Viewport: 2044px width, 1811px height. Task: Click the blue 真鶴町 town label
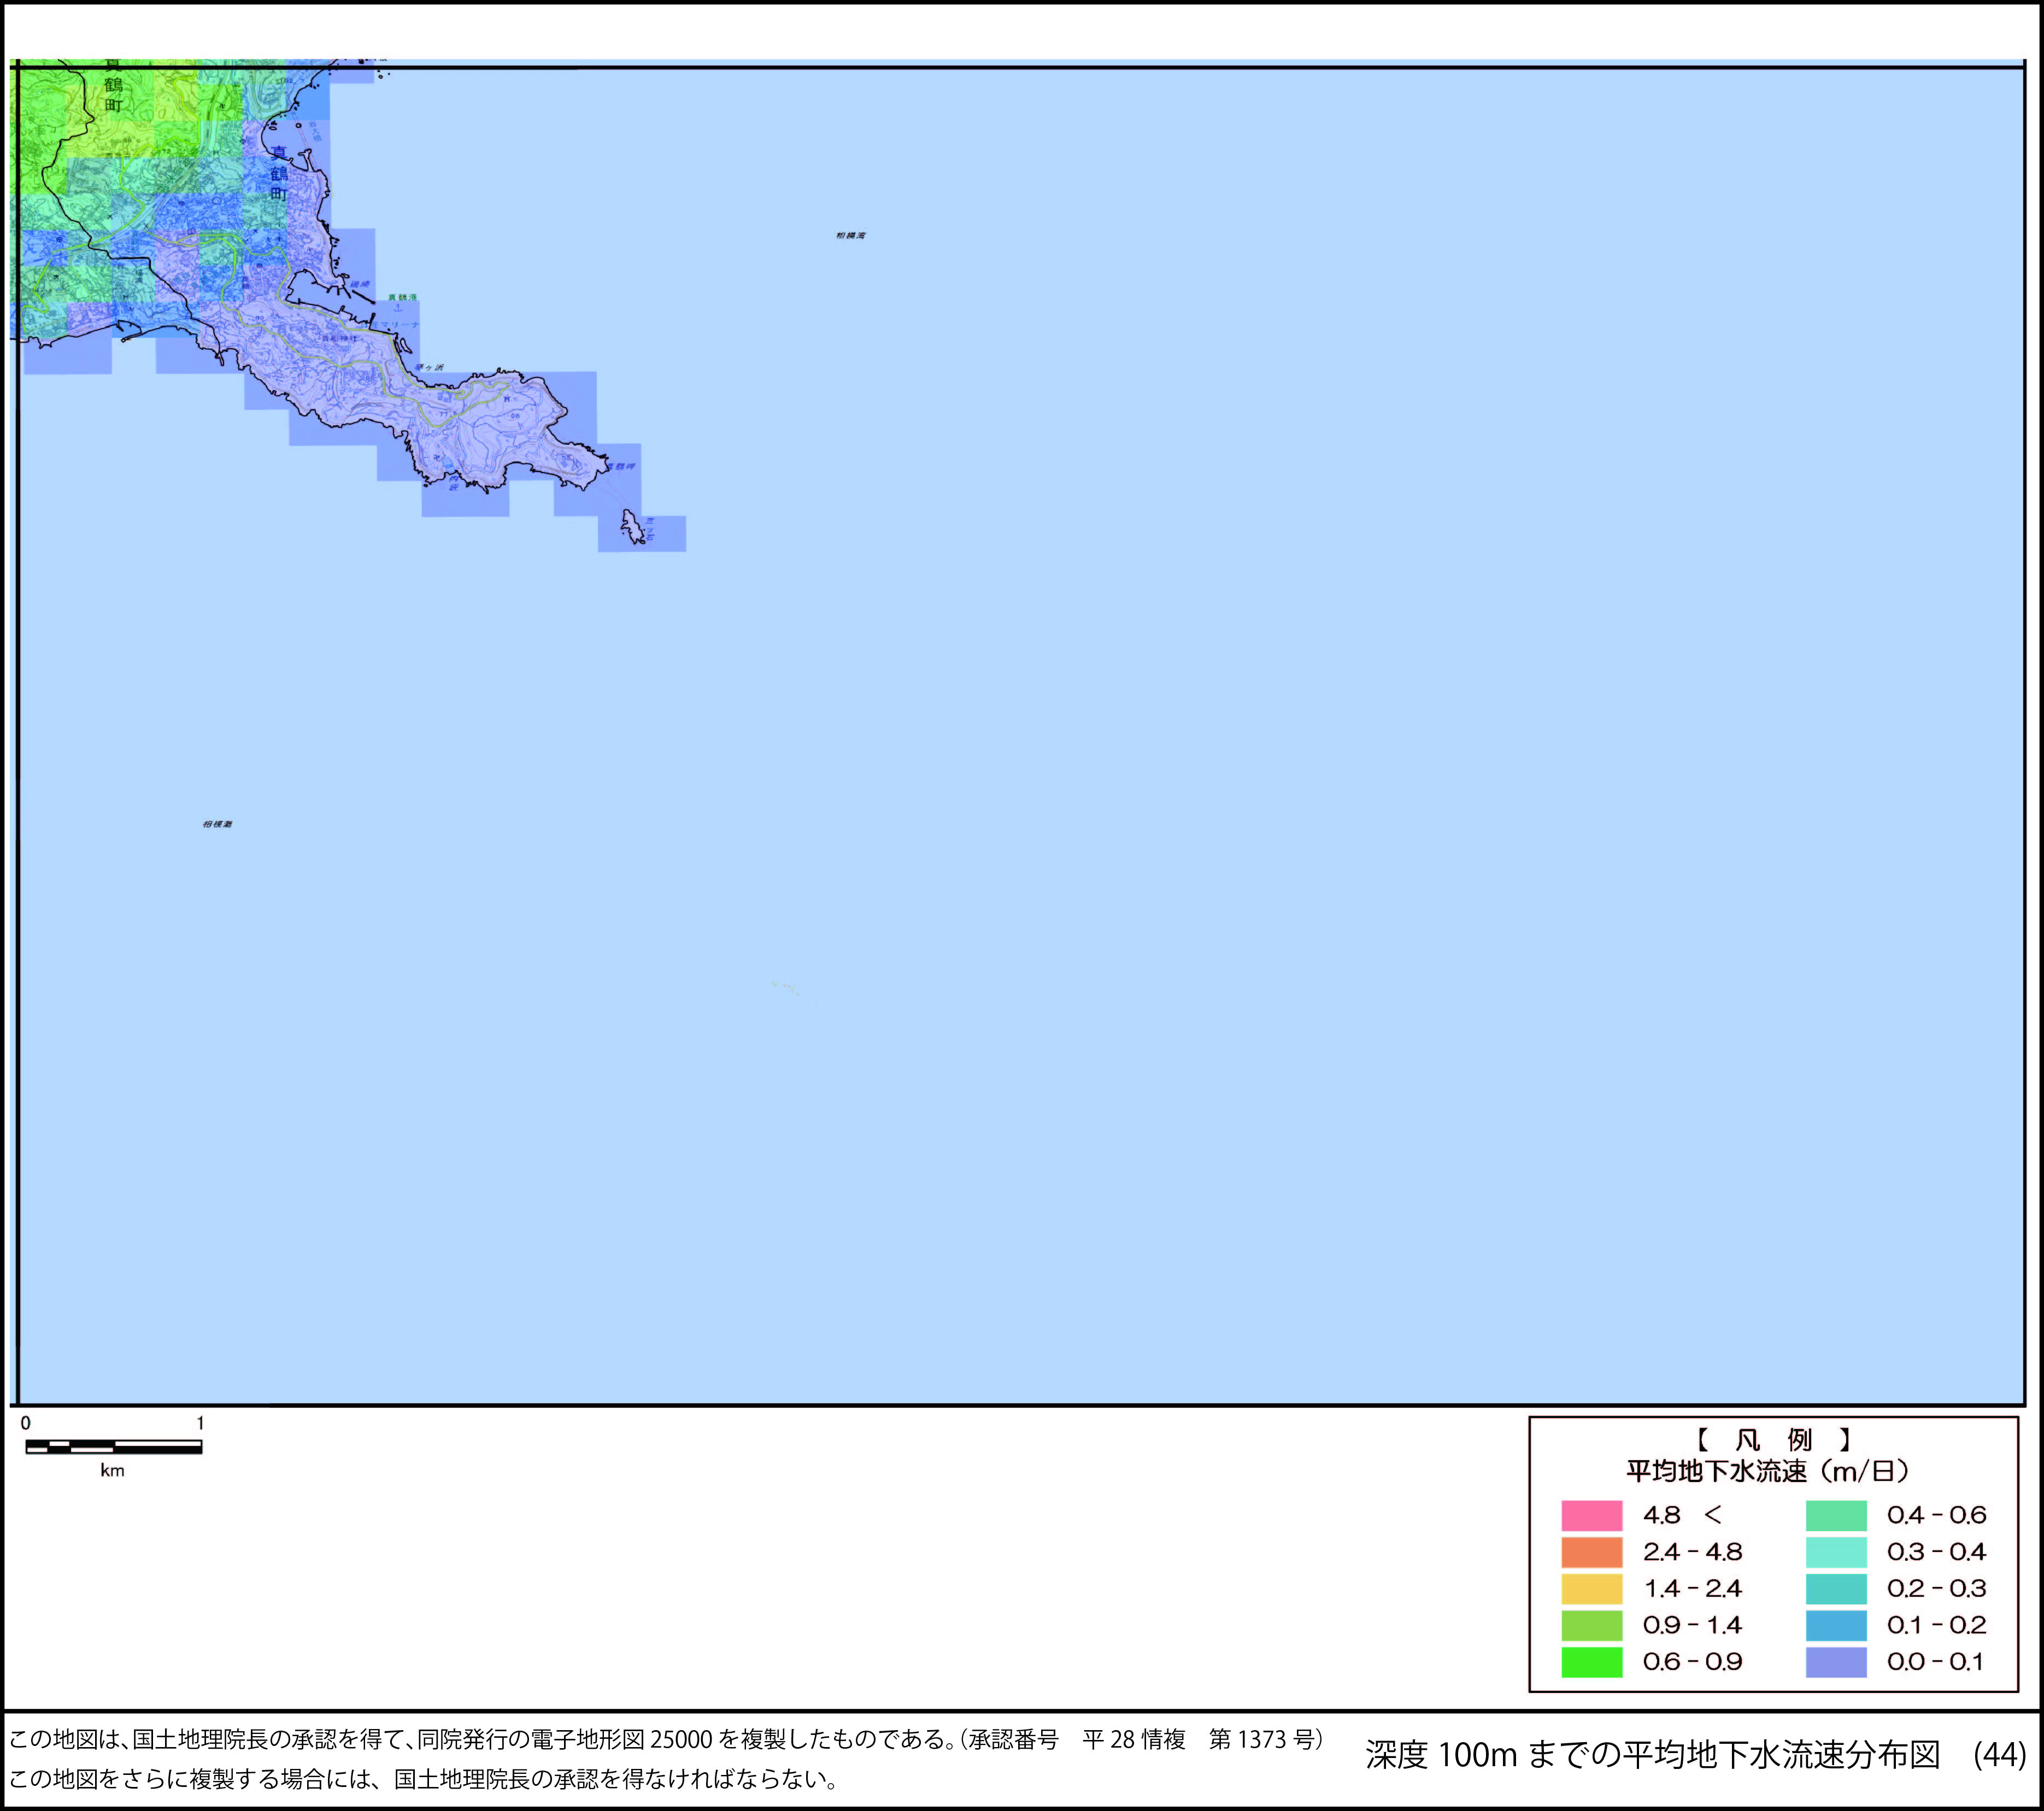click(279, 173)
